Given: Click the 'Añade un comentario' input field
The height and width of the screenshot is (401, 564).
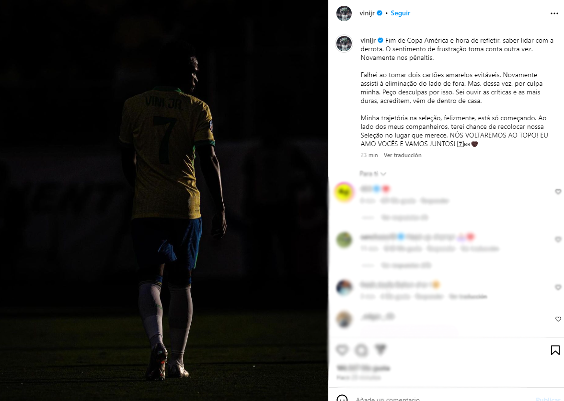Looking at the screenshot, I should click(x=442, y=399).
